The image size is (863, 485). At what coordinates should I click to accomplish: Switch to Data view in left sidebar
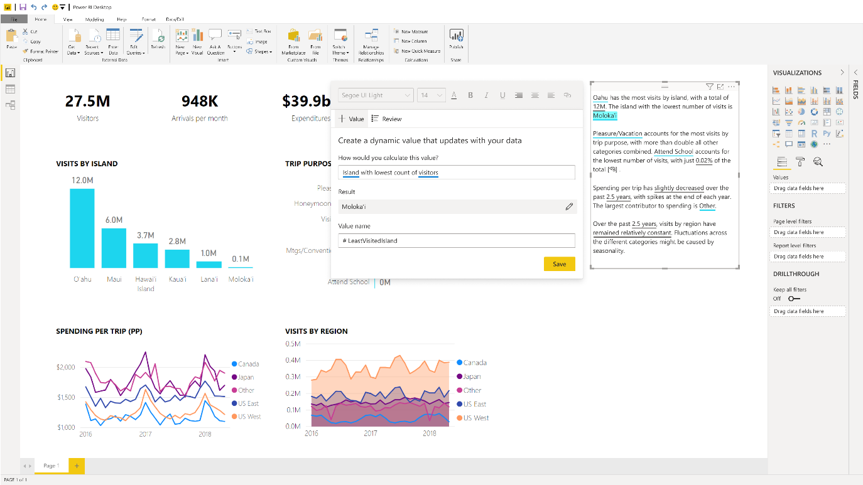pos(10,89)
